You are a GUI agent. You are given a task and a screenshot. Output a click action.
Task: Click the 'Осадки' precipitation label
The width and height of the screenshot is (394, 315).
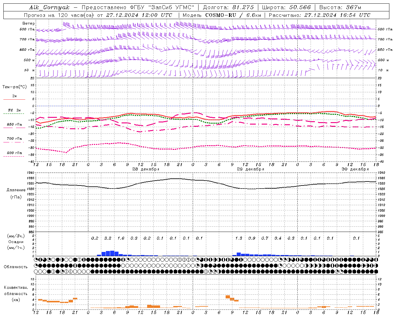16,242
